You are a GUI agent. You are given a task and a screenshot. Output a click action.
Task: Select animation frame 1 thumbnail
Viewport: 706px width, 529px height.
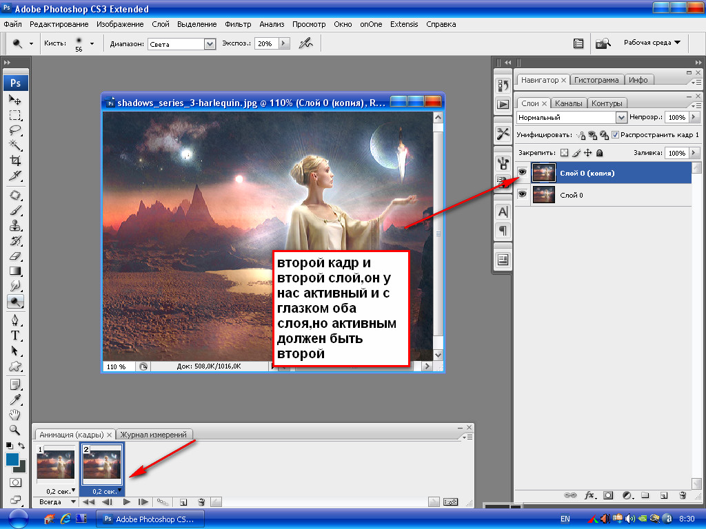pyautogui.click(x=55, y=465)
